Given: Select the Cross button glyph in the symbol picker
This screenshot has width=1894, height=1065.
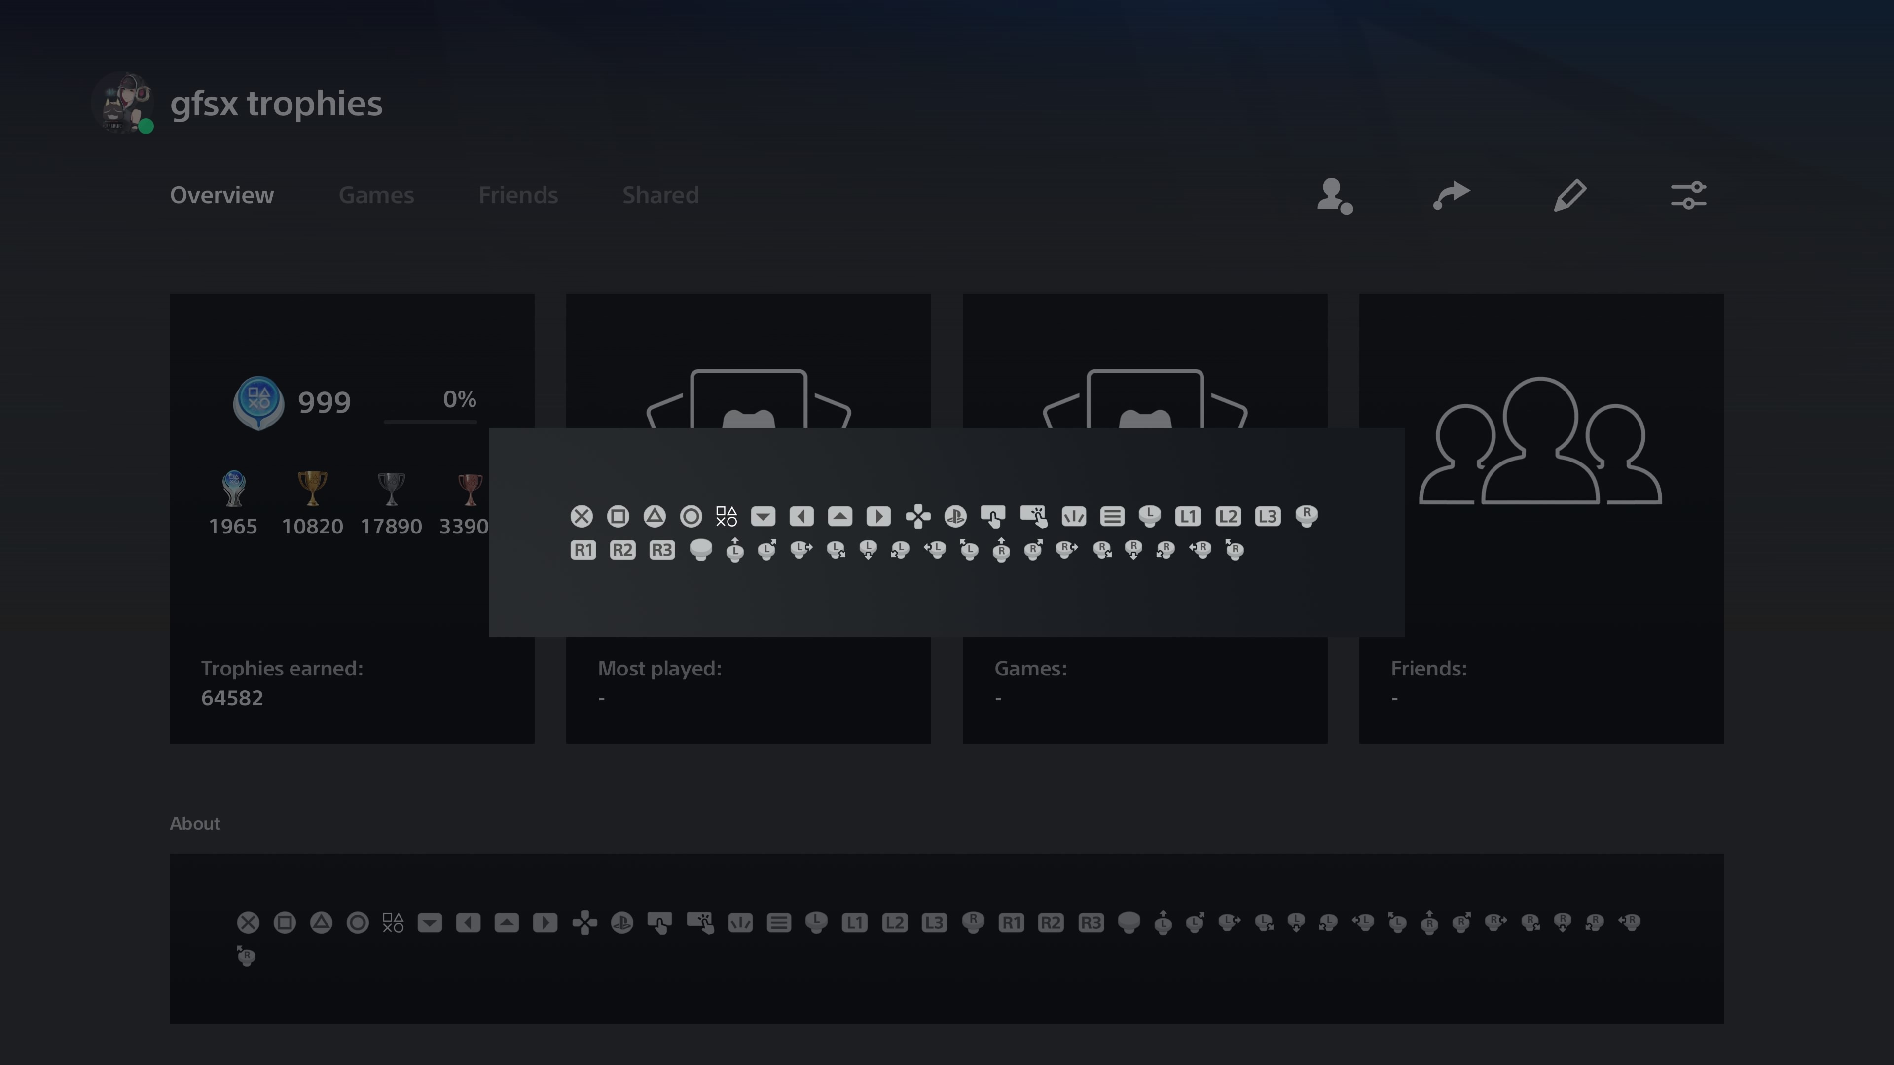Looking at the screenshot, I should click(x=582, y=516).
